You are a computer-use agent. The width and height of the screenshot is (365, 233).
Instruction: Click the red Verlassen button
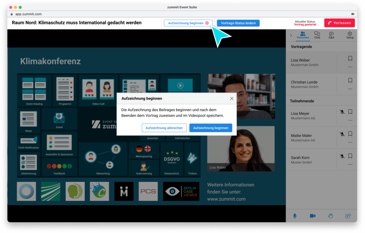point(340,23)
